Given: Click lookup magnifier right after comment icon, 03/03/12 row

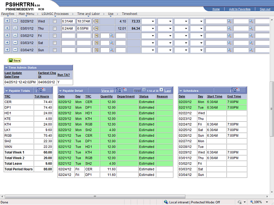Looking at the screenshot, I should pyautogui.click(x=111, y=43).
